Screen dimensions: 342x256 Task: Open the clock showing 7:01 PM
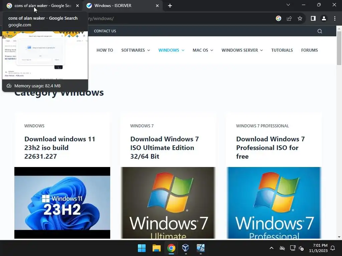(318, 248)
